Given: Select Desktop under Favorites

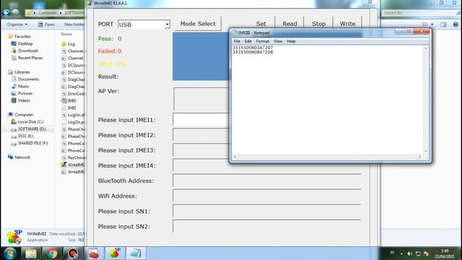Looking at the screenshot, I should 25,43.
